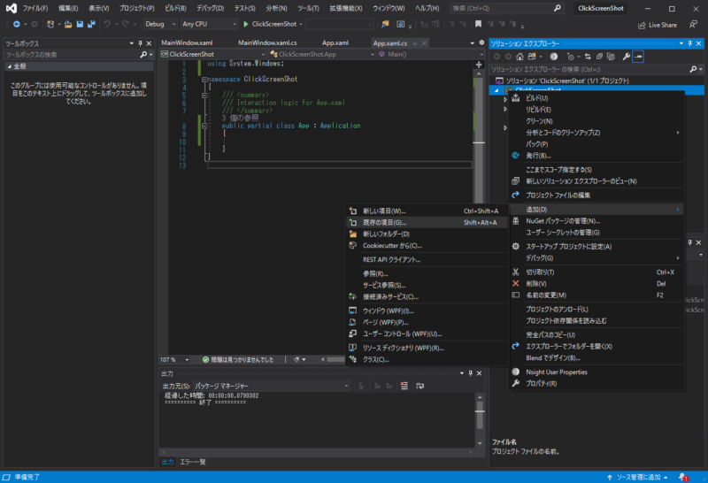Click the Visual Studio logo icon
The width and height of the screenshot is (708, 483).
pos(12,8)
